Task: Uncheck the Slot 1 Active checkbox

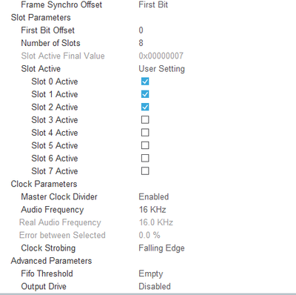Action: pos(145,94)
